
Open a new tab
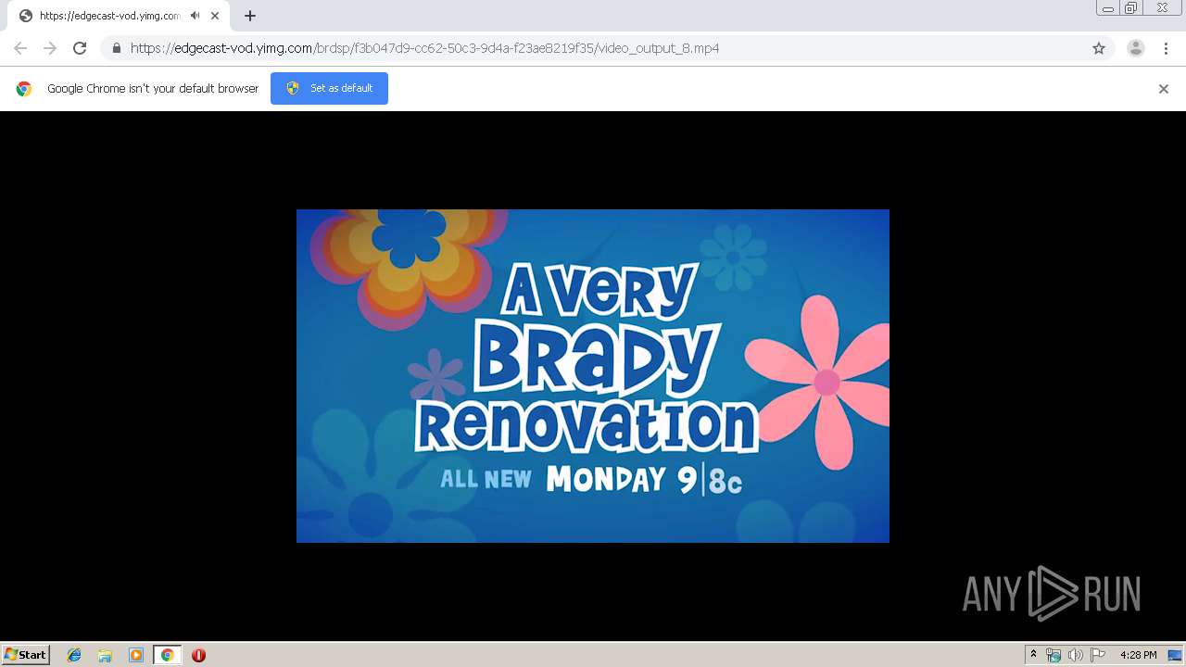pyautogui.click(x=250, y=16)
